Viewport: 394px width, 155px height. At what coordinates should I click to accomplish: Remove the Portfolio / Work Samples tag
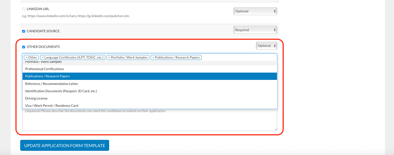tap(109, 57)
